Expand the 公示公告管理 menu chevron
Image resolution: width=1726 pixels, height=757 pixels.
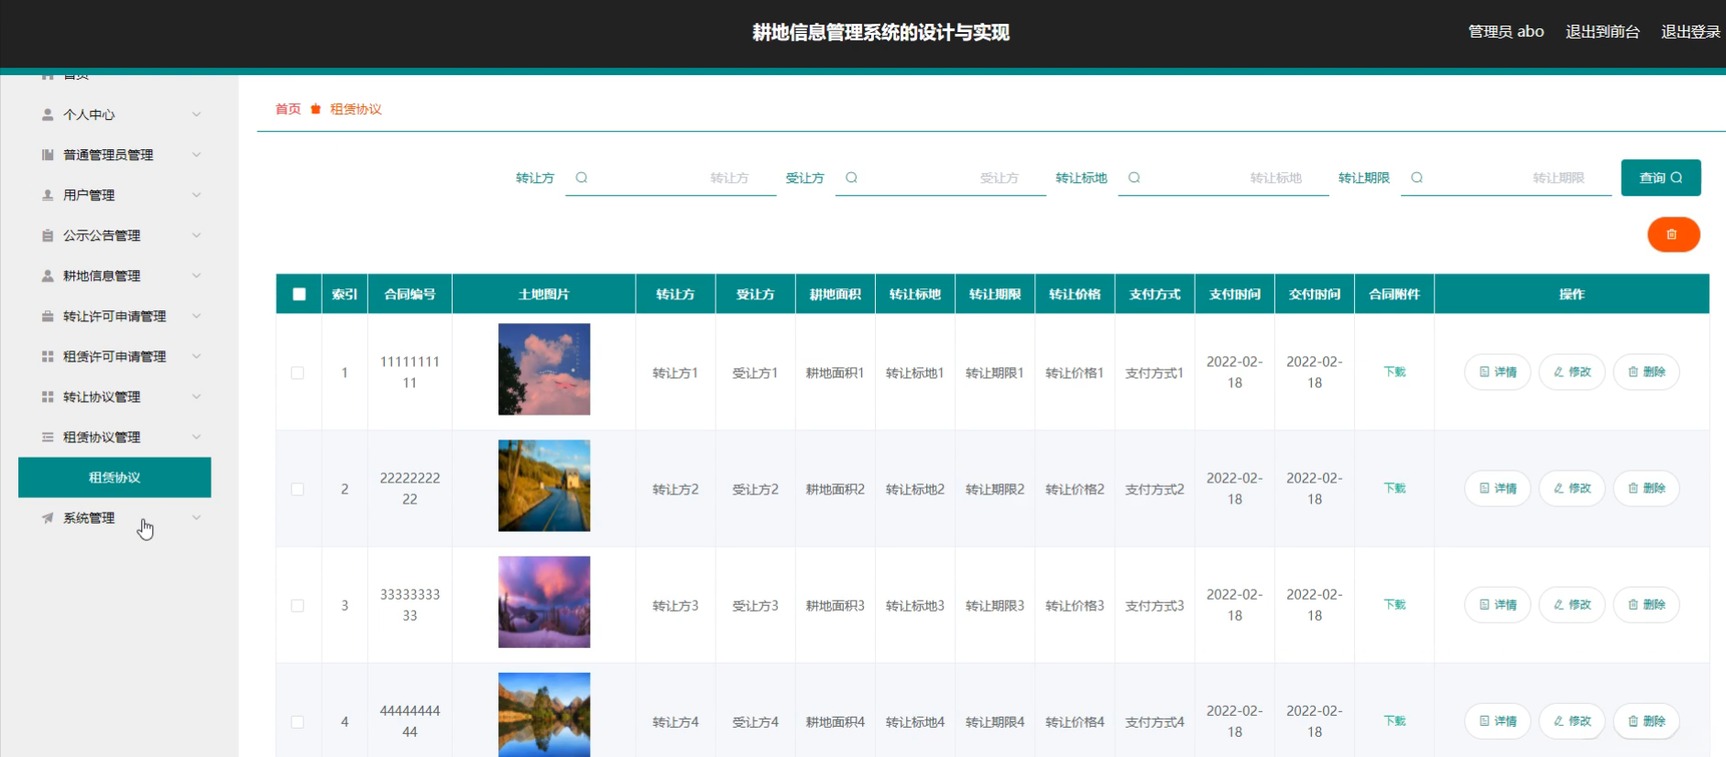(x=196, y=235)
